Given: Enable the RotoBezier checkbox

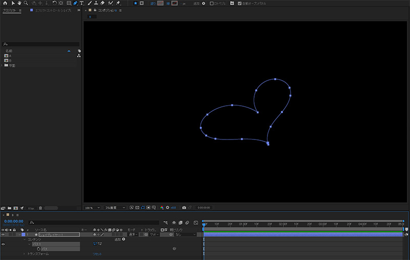Looking at the screenshot, I should [212, 3].
